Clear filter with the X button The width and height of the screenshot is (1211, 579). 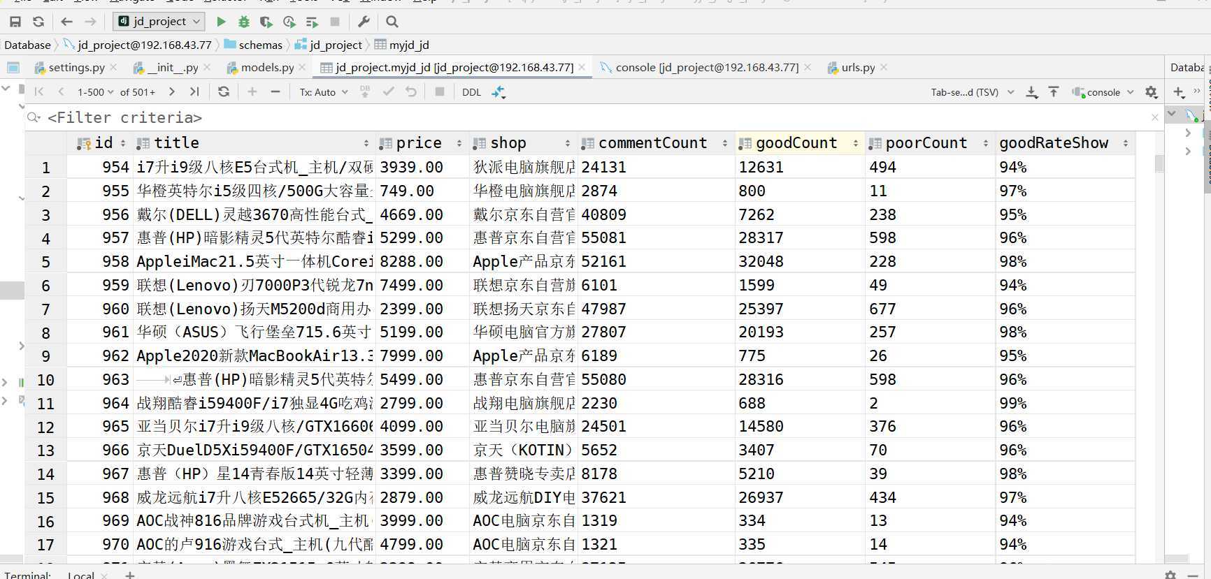click(x=1155, y=117)
